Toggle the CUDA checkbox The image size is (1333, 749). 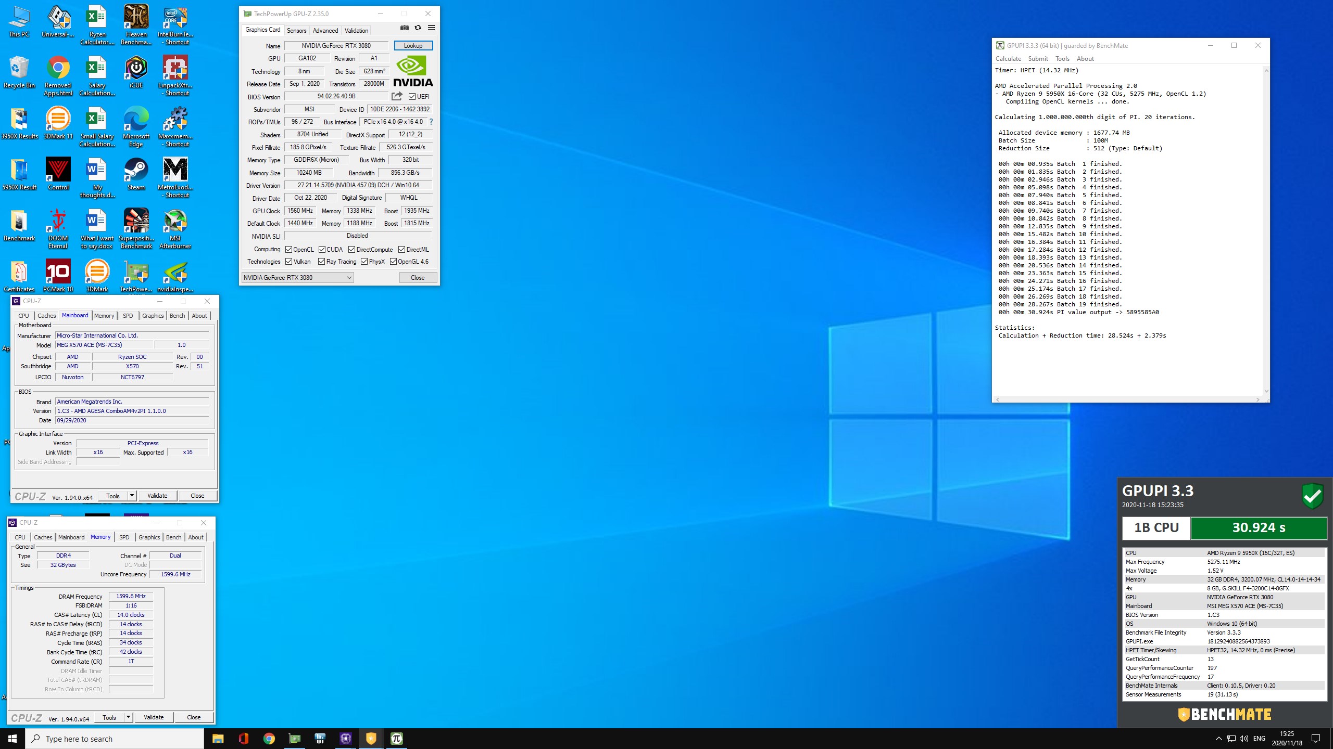point(322,250)
